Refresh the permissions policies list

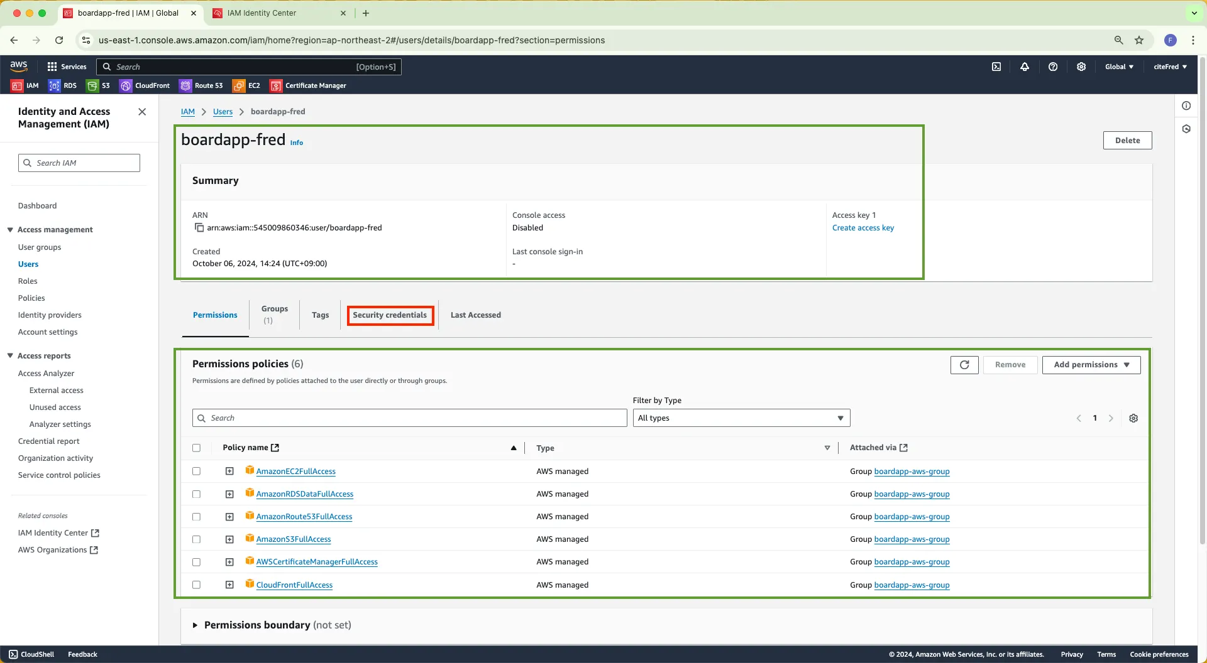tap(964, 365)
